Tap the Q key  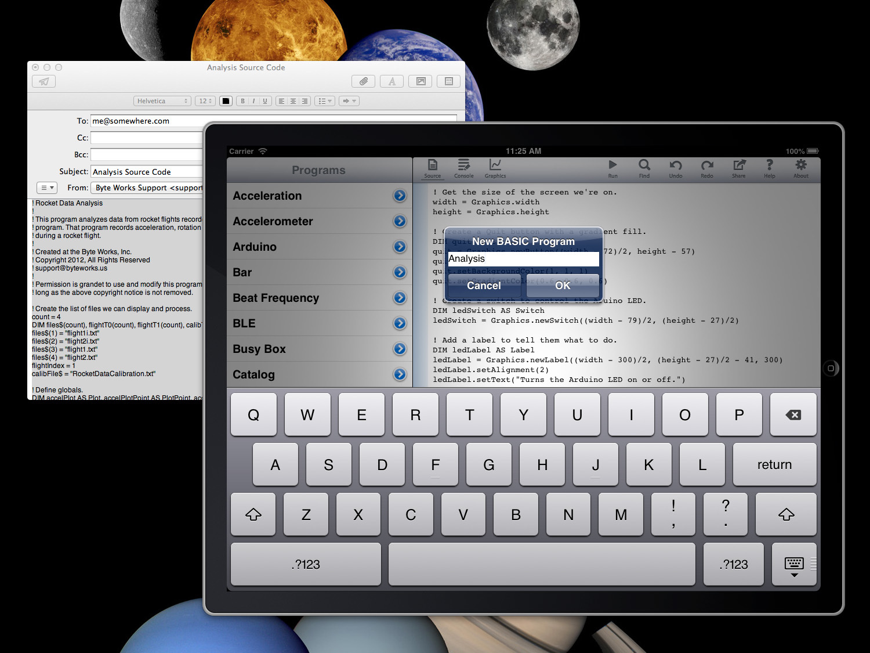tap(253, 414)
